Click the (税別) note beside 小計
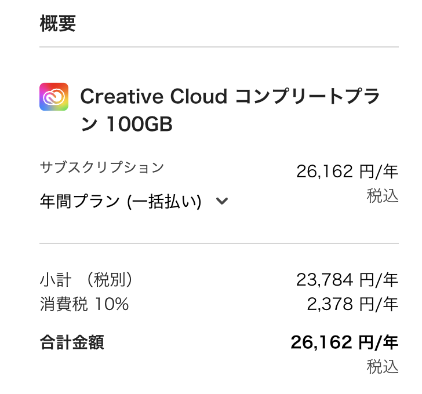The height and width of the screenshot is (394, 422). [106, 280]
